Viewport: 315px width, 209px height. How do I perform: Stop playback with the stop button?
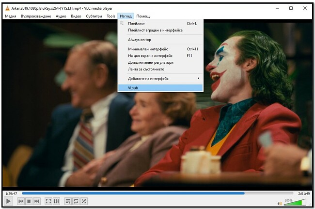(29, 201)
